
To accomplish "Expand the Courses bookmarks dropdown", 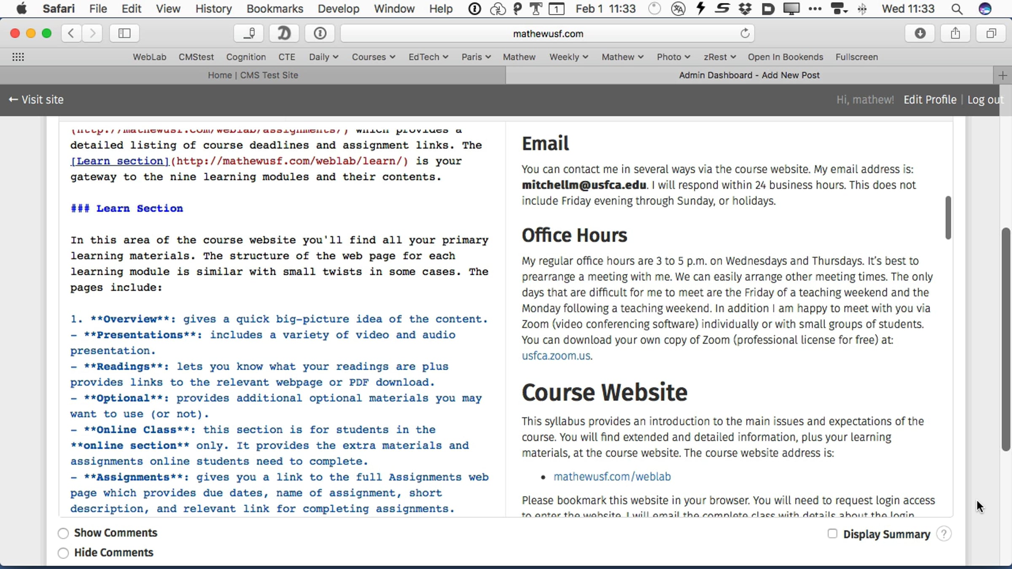I will click(373, 57).
